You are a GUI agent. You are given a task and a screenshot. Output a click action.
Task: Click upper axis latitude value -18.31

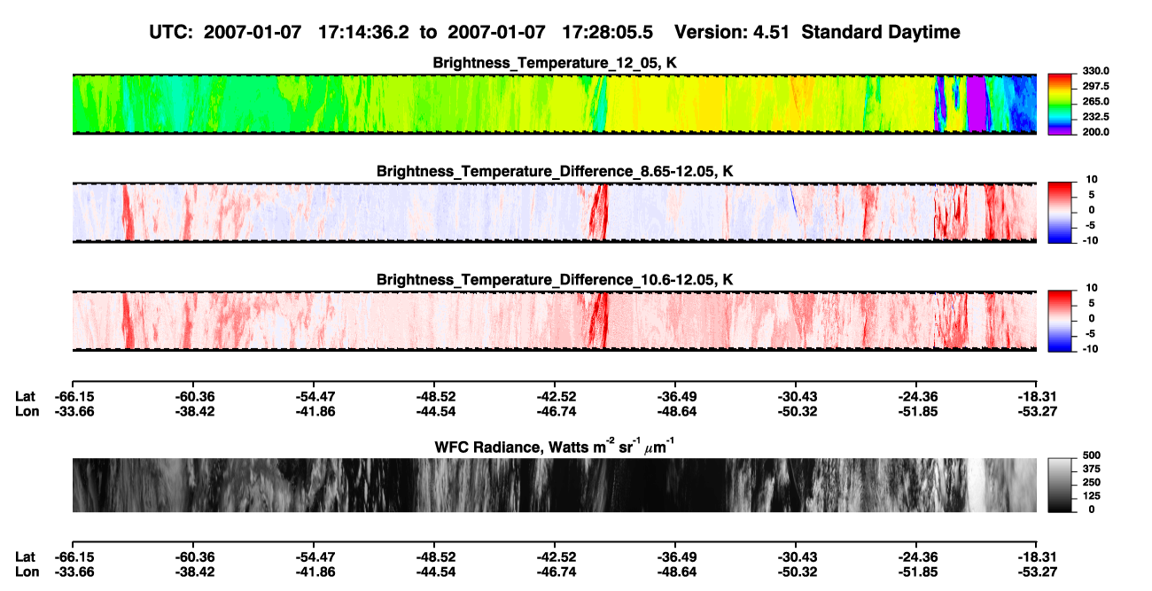pos(1036,396)
